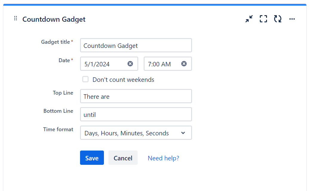Click the Gadget title field label

coord(56,42)
